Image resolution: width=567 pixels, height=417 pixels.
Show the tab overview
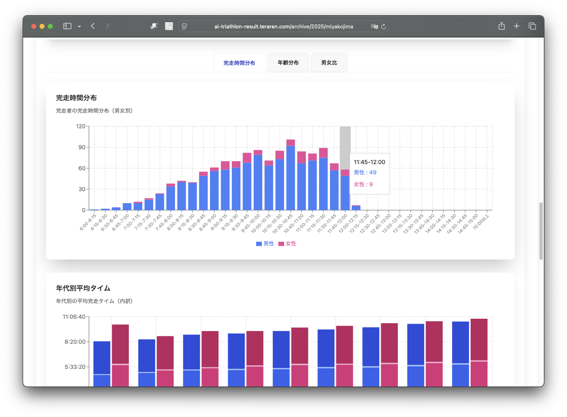click(x=532, y=26)
